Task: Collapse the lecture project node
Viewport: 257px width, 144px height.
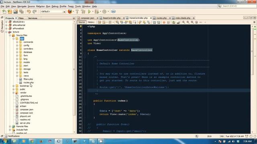Action: [6, 32]
